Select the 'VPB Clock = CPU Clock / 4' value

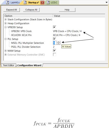pyautogui.click(x=67, y=31)
